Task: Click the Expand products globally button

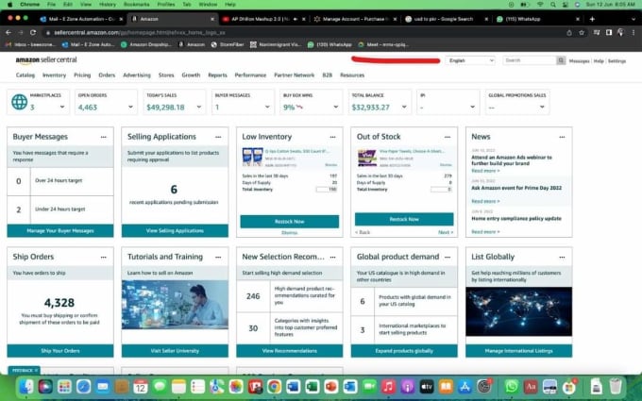Action: coord(404,351)
